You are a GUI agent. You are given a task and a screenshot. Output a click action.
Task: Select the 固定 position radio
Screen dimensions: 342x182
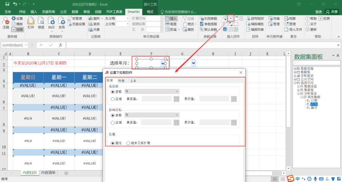[112, 143]
